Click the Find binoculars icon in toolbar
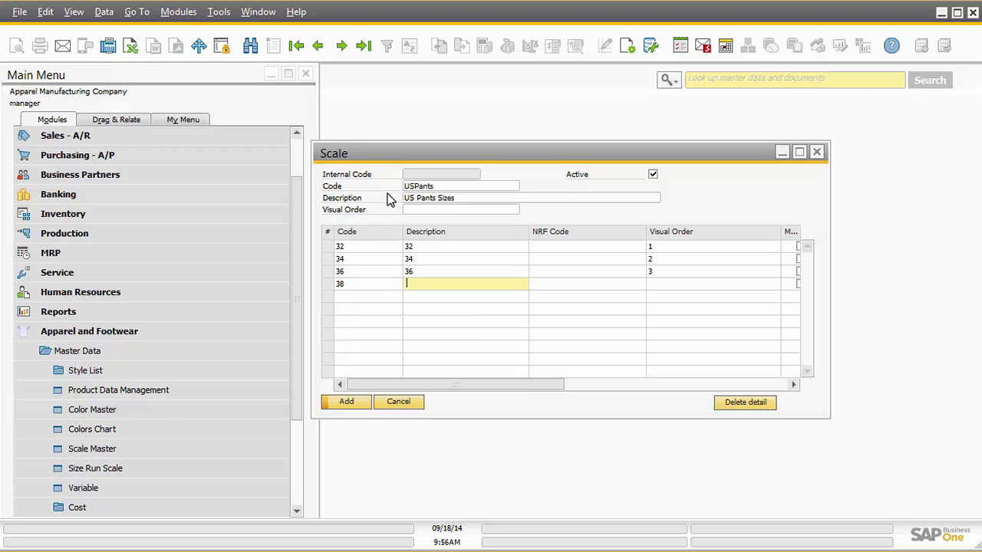 (x=250, y=46)
